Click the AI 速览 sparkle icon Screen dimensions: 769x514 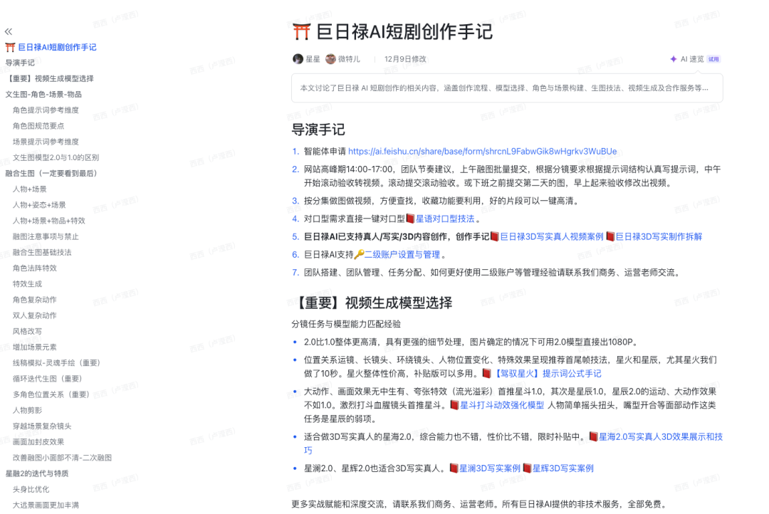(674, 59)
